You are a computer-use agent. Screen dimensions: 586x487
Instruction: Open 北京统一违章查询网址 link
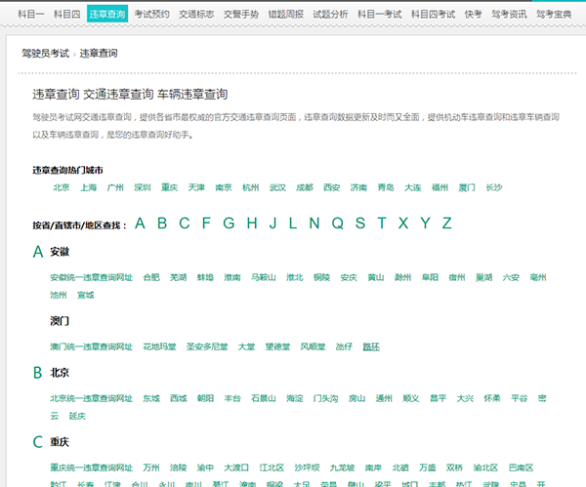[91, 398]
